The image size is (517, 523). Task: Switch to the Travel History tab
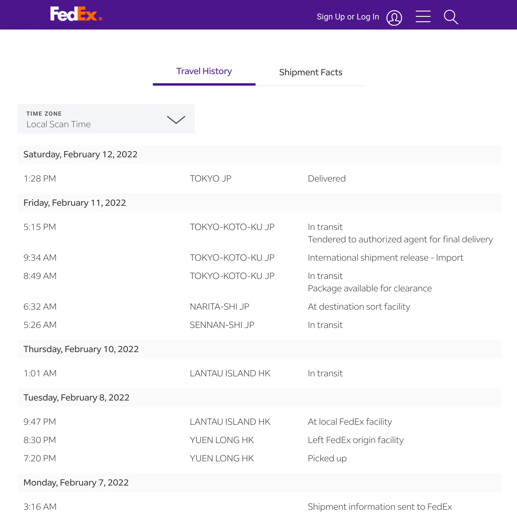pyautogui.click(x=204, y=71)
